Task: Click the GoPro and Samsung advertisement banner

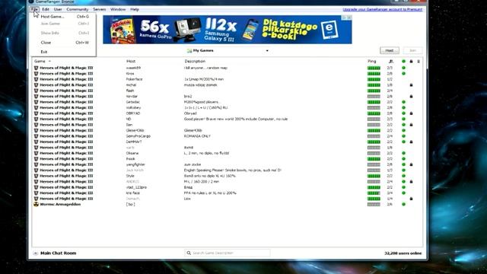Action: coord(228,30)
